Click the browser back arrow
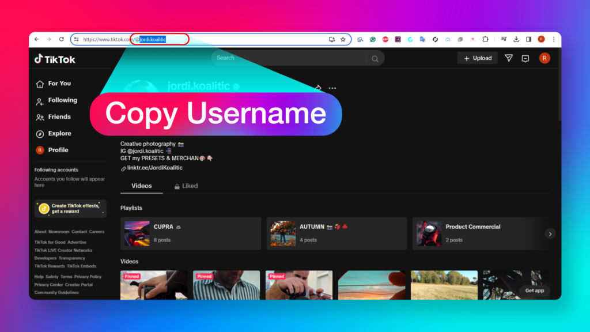This screenshot has width=590, height=332. pos(36,39)
